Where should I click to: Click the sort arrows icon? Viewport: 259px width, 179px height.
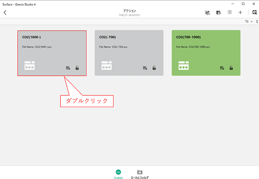click(x=247, y=22)
